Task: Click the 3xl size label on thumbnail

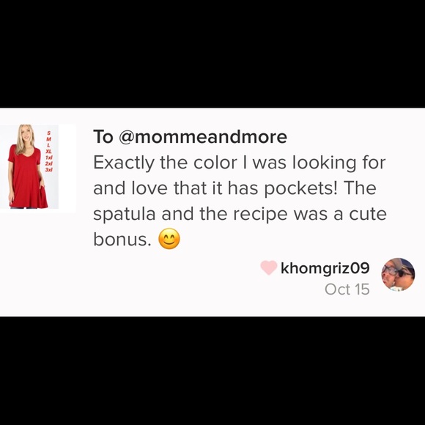Action: coord(49,170)
